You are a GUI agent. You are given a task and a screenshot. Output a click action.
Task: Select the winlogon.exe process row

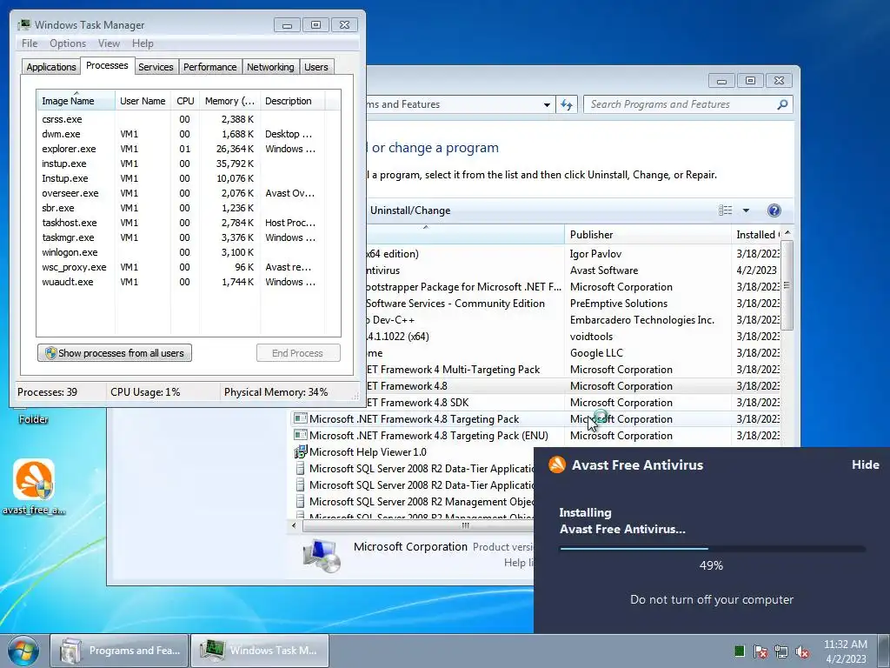(182, 252)
